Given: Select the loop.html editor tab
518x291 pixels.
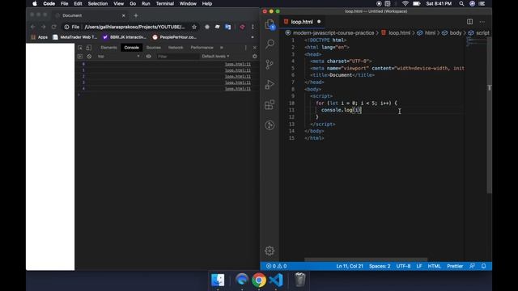Looking at the screenshot, I should [x=302, y=22].
